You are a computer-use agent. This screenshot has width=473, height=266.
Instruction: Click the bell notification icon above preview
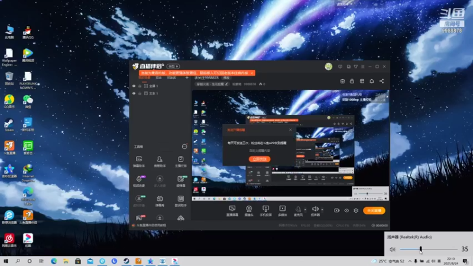pyautogui.click(x=372, y=81)
